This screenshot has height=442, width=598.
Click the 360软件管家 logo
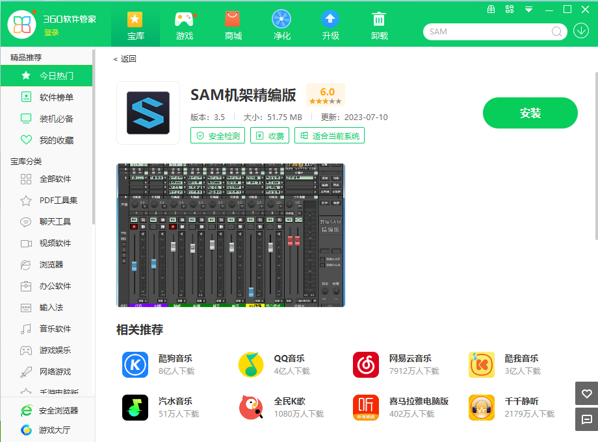21,25
